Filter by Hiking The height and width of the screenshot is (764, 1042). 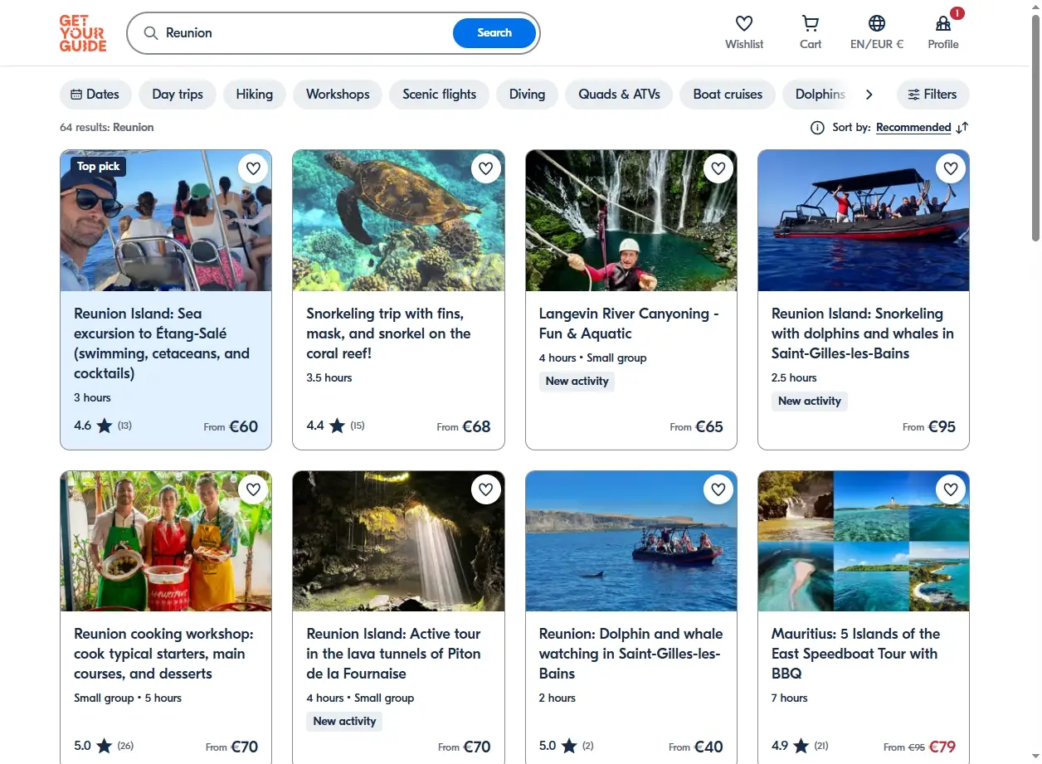coord(255,95)
